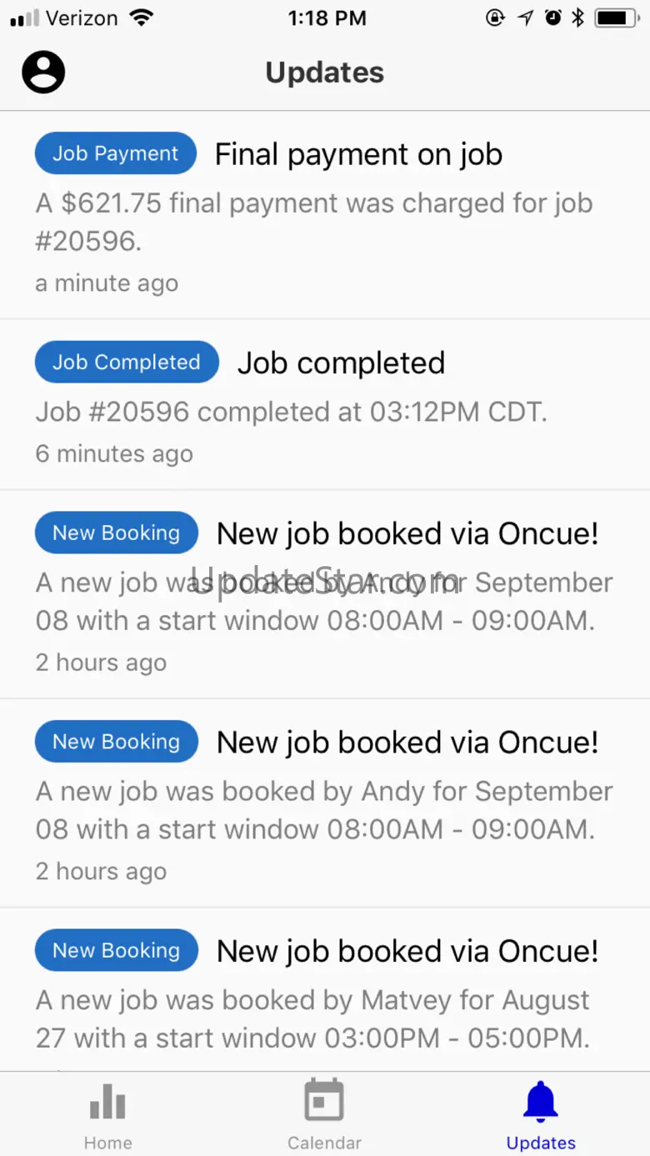Tap the rotation lock status icon
Image resolution: width=650 pixels, height=1156 pixels.
click(x=496, y=18)
